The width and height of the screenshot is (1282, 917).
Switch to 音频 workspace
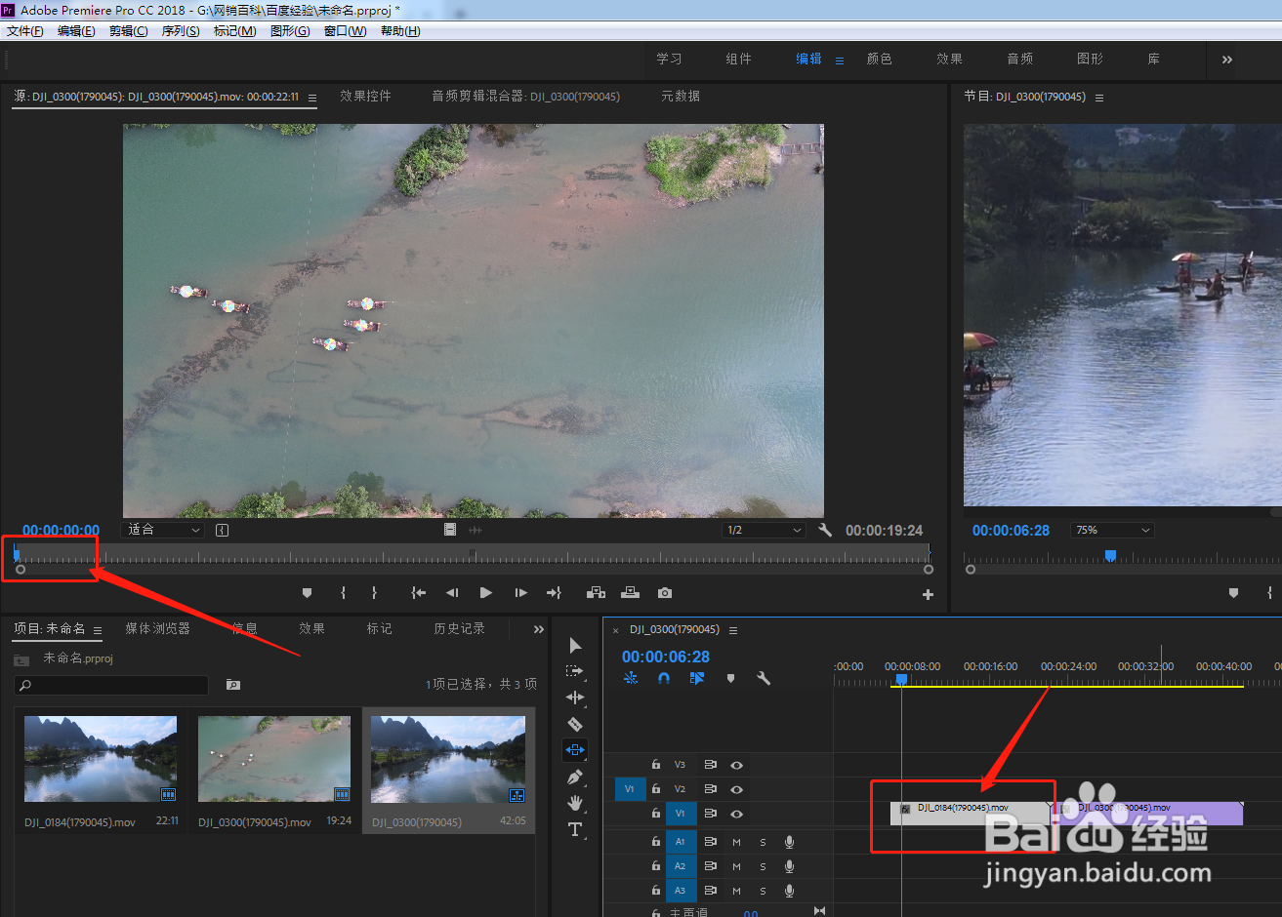point(1020,59)
